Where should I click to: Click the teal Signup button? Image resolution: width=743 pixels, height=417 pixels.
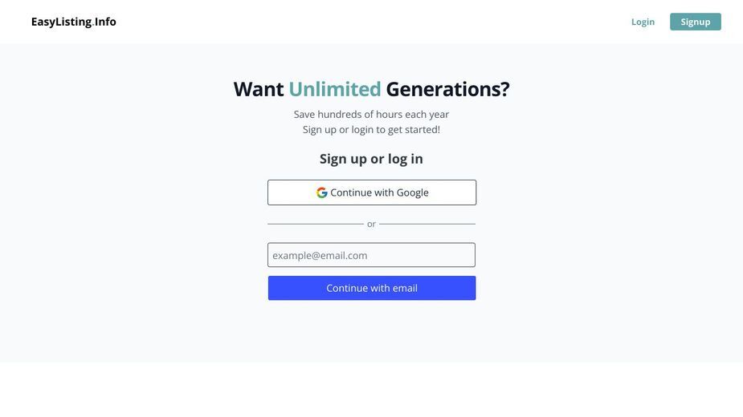695,22
